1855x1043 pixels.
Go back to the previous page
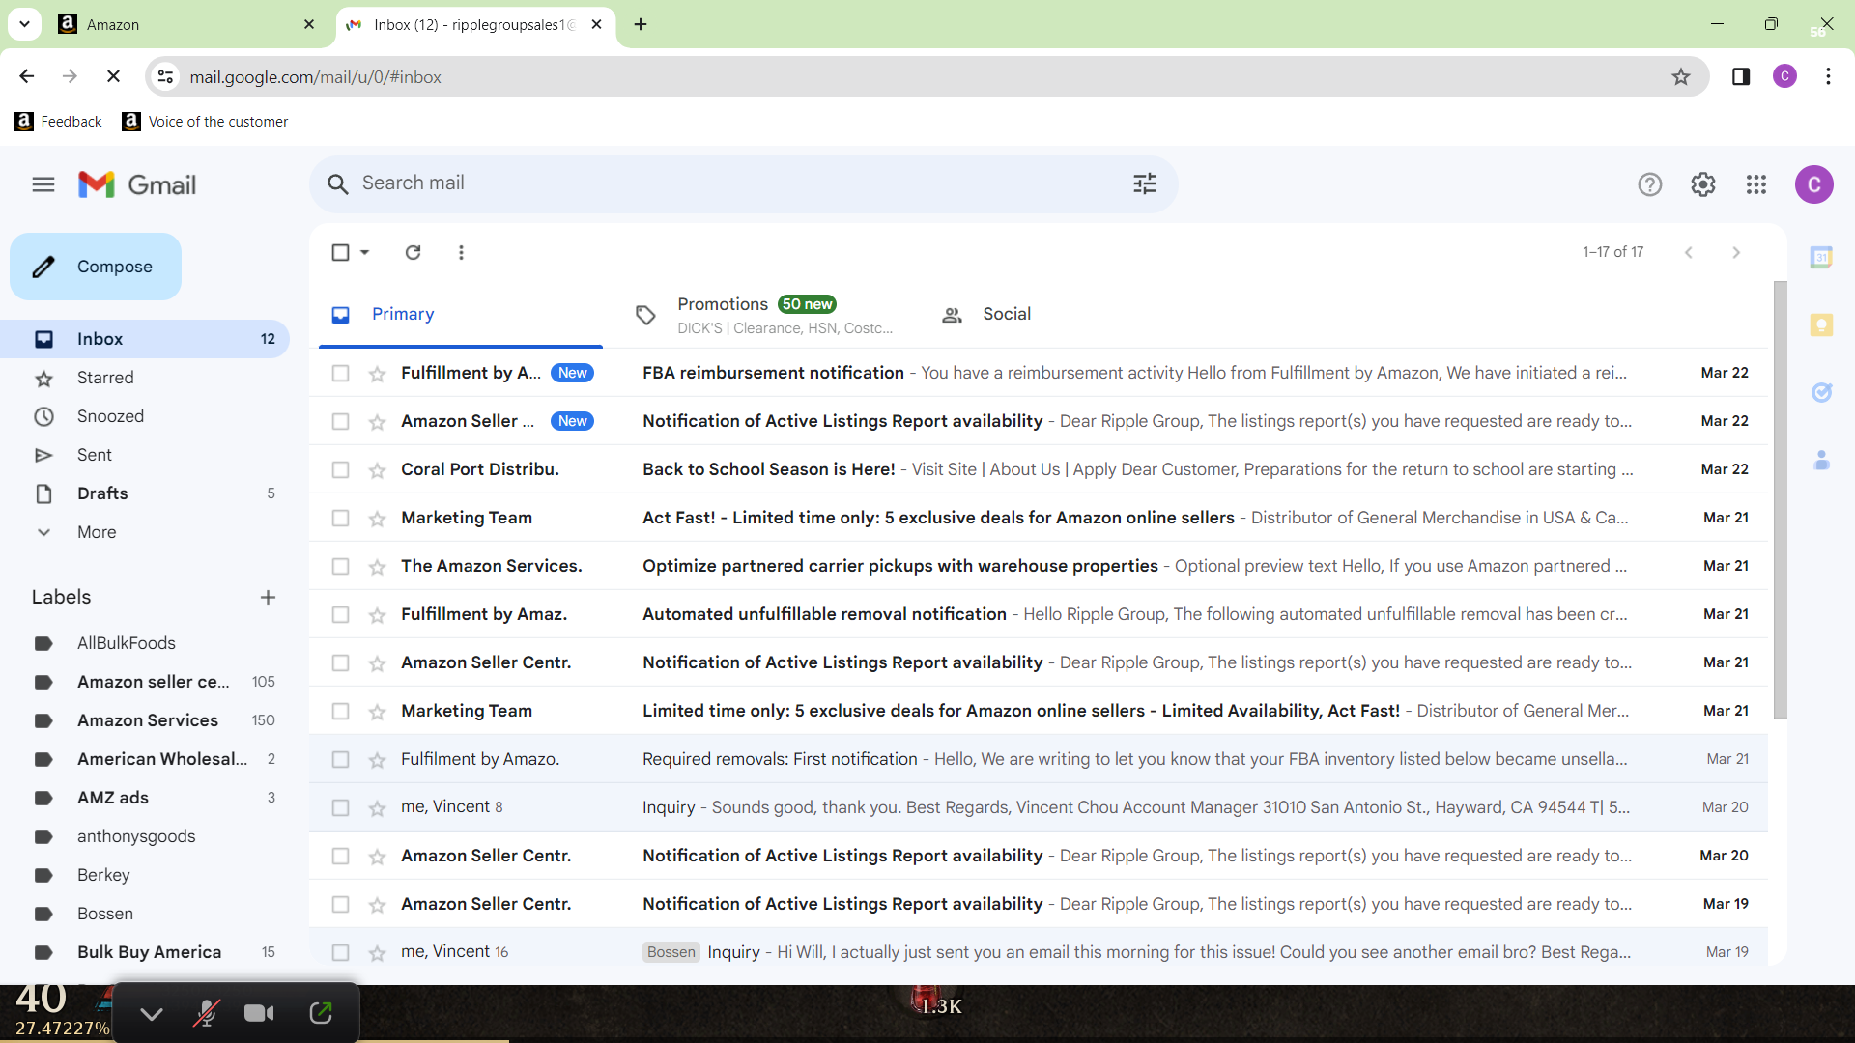[x=27, y=76]
